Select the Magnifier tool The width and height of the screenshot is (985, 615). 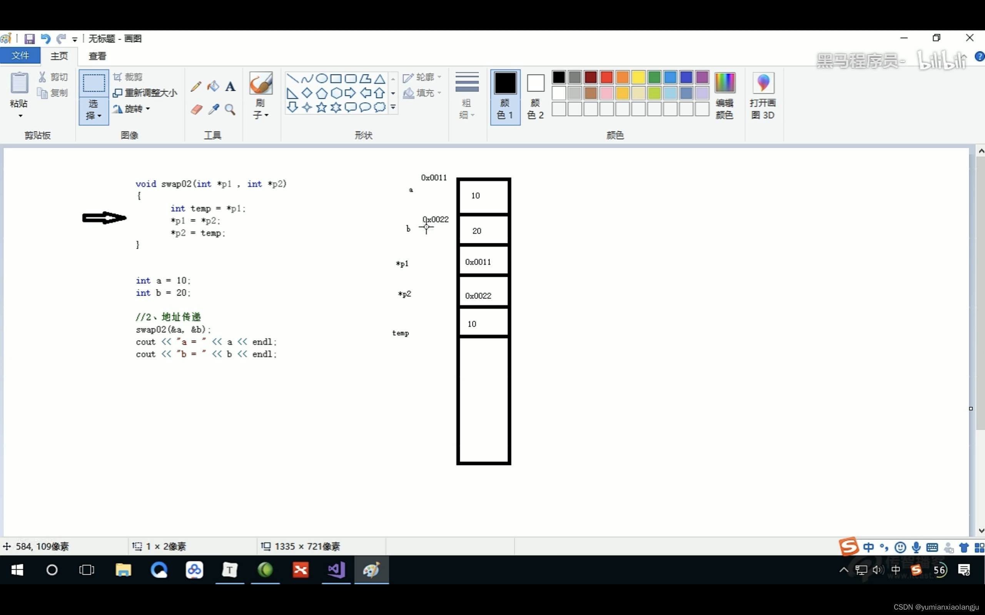(x=230, y=109)
